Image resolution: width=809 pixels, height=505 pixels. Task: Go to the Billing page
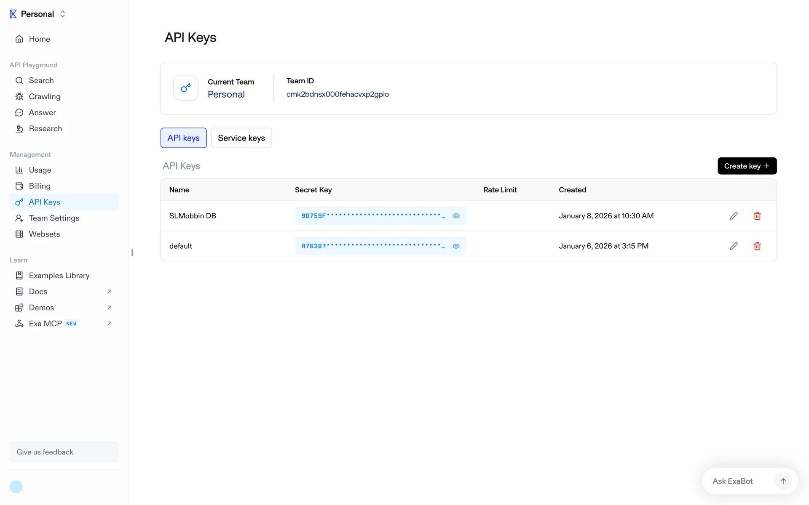pyautogui.click(x=40, y=186)
